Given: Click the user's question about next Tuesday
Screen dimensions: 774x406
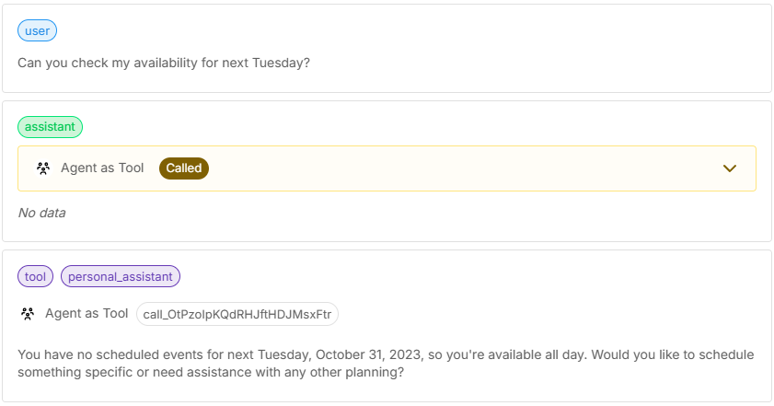Looking at the screenshot, I should 164,64.
